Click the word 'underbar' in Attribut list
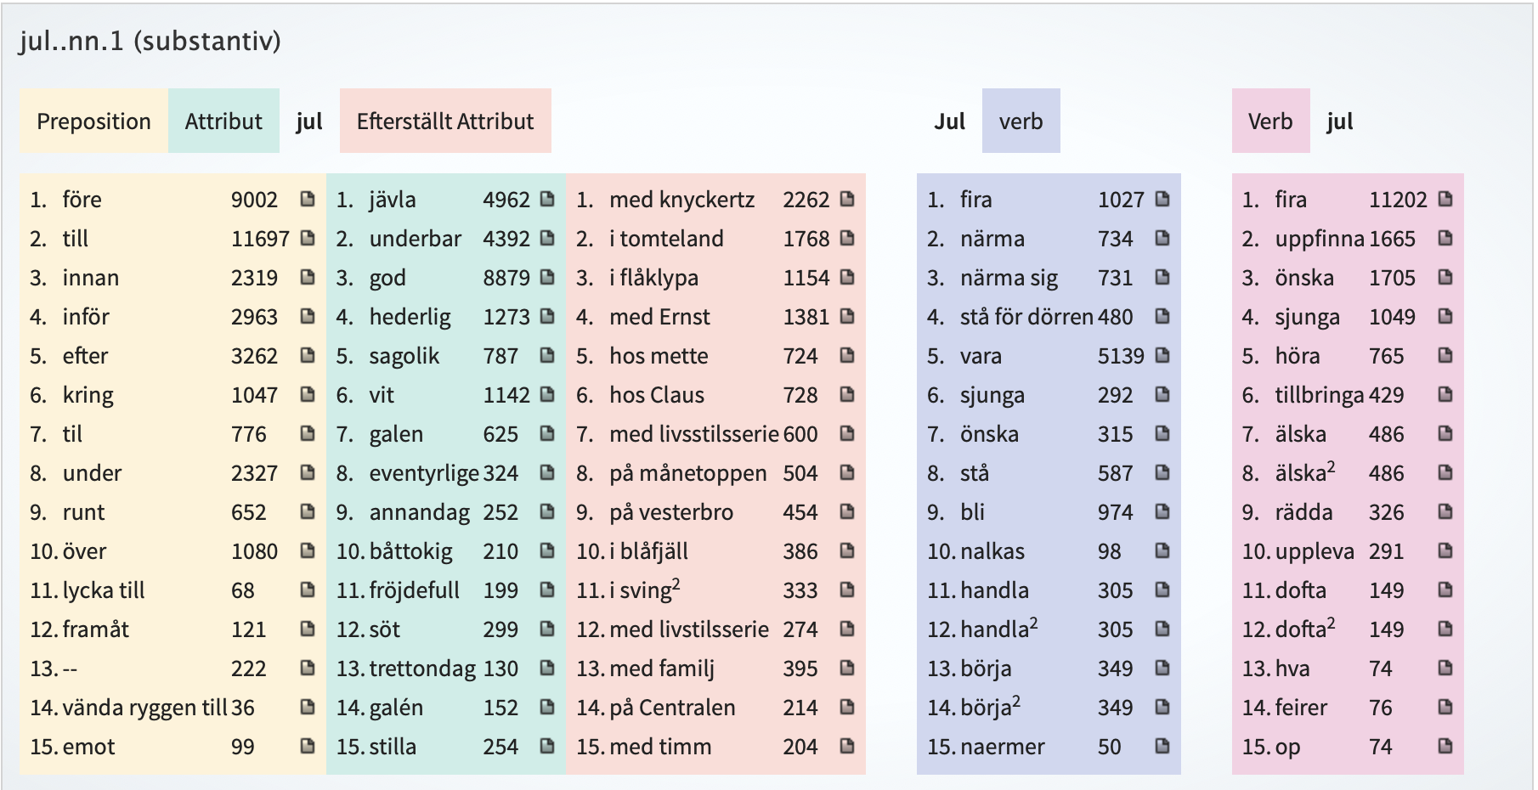 tap(415, 239)
